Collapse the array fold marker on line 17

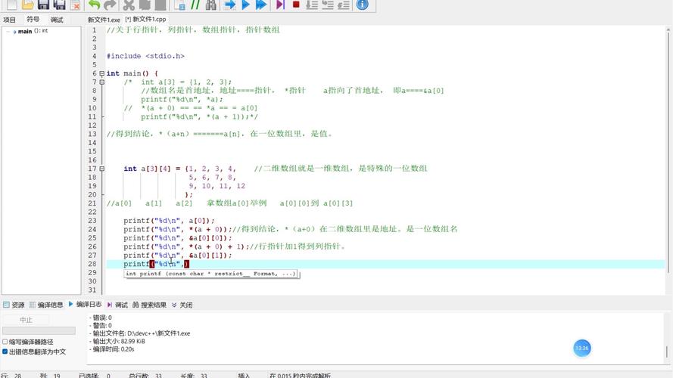[x=101, y=169]
